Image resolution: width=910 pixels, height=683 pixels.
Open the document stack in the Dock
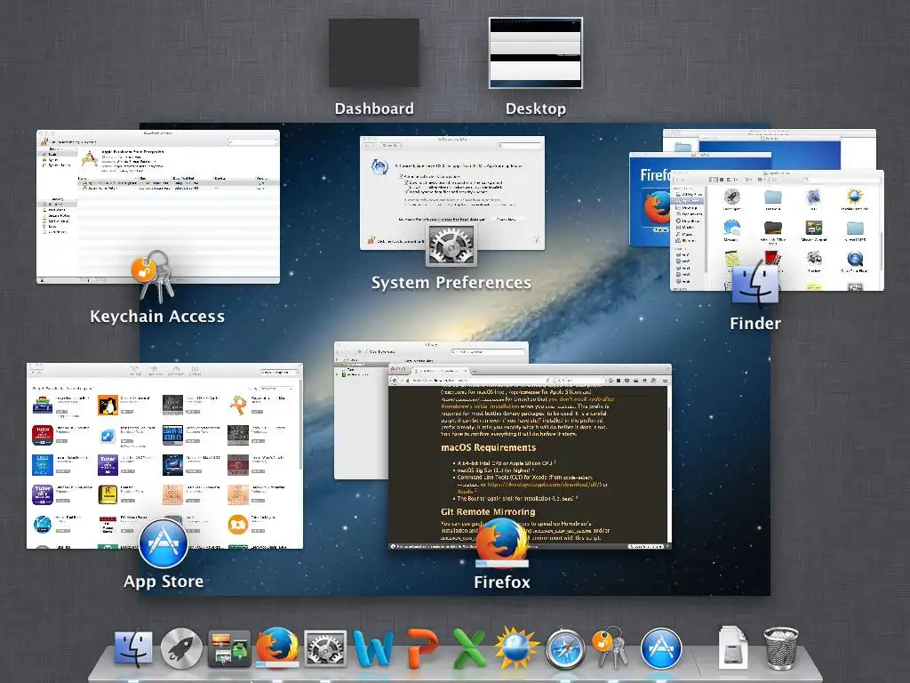[x=732, y=647]
